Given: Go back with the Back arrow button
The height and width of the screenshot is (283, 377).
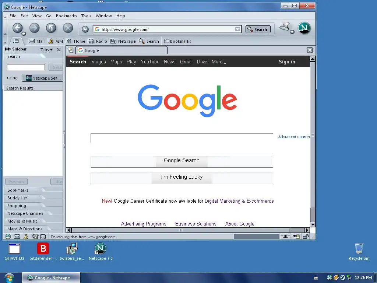Looking at the screenshot, I should (18, 28).
